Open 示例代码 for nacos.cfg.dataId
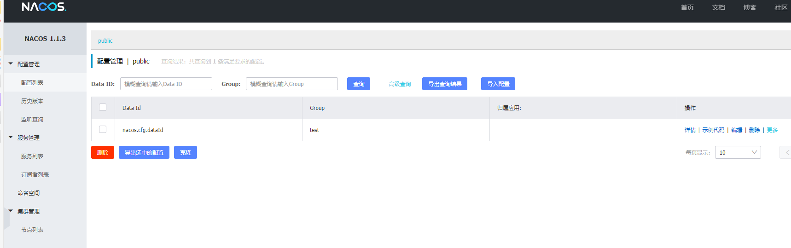The width and height of the screenshot is (791, 248). (713, 130)
